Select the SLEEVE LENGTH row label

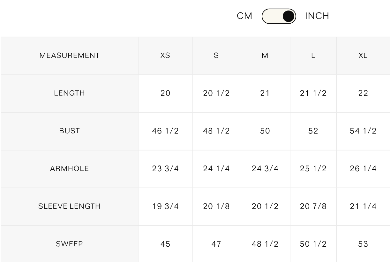click(x=69, y=206)
